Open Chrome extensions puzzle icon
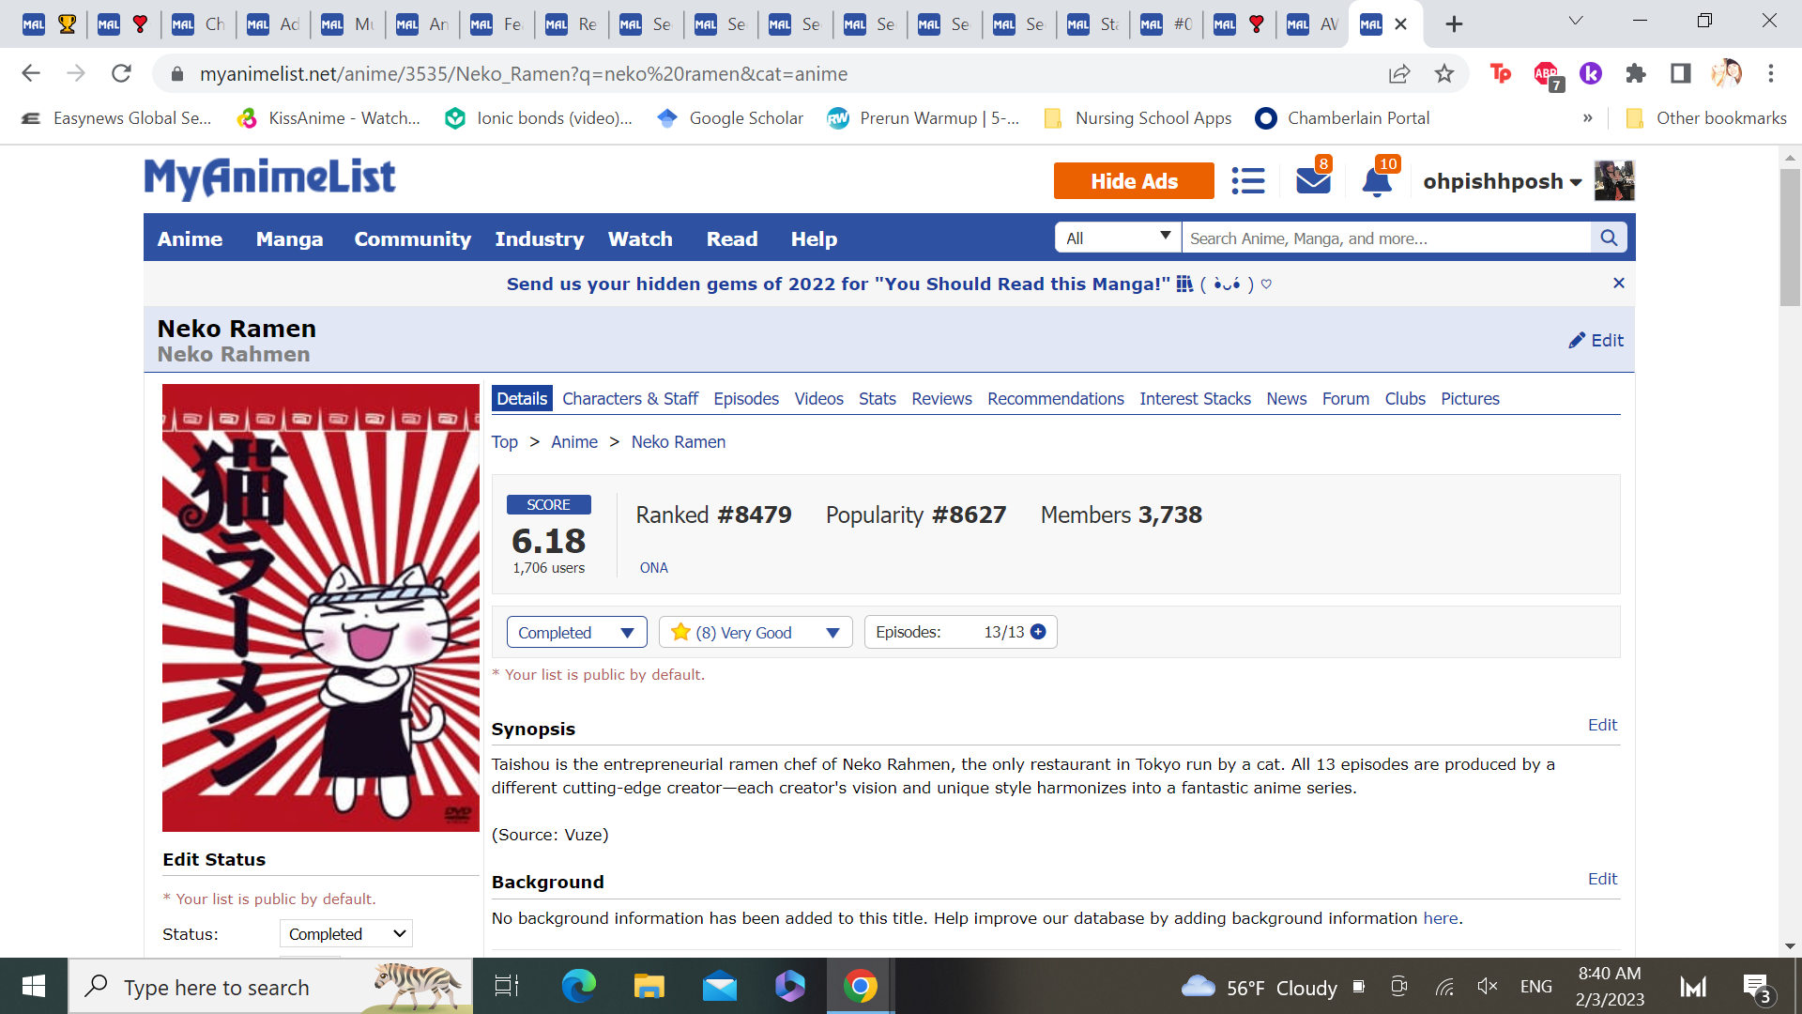 point(1636,73)
